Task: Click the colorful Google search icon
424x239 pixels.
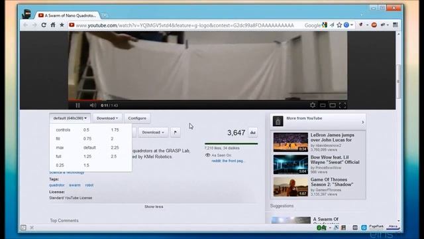Action: pos(324,25)
